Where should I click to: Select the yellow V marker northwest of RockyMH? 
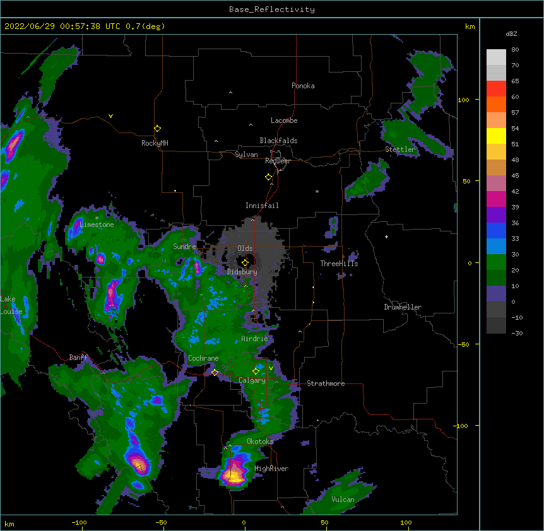(110, 116)
